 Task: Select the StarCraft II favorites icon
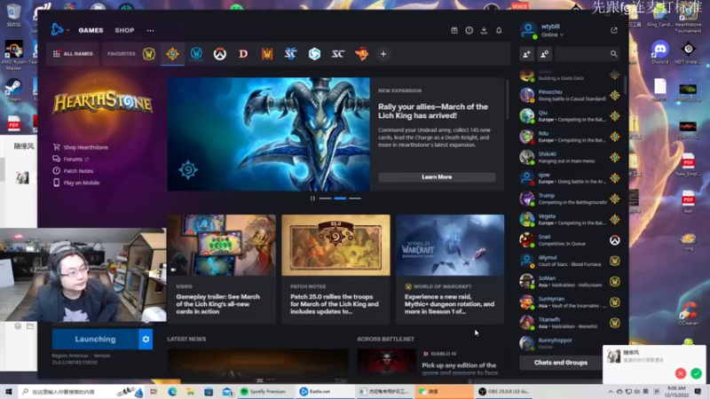[291, 54]
